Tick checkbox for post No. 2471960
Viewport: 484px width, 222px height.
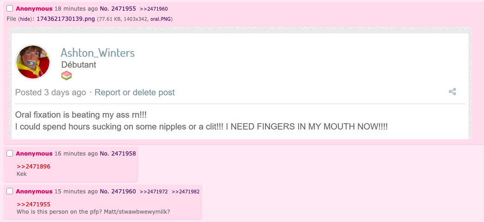(x=10, y=191)
